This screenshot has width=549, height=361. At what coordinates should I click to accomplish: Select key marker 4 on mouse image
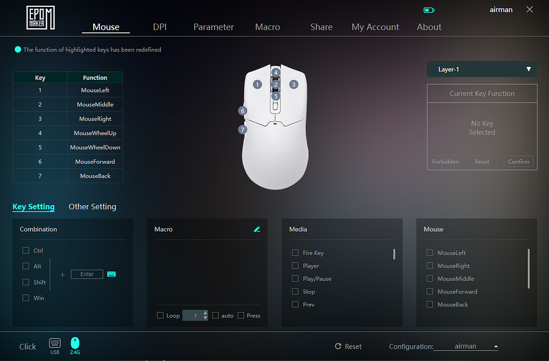pyautogui.click(x=276, y=73)
